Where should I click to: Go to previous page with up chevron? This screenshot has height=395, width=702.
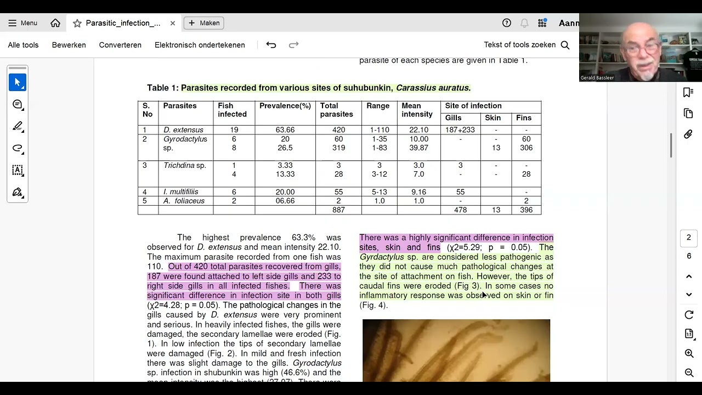coord(689,276)
